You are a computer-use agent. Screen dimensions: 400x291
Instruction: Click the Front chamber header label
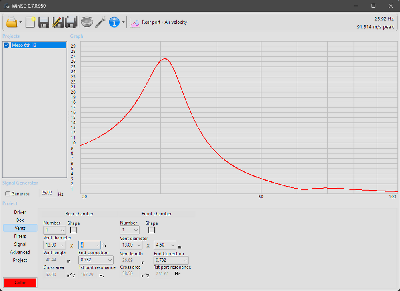(156, 214)
